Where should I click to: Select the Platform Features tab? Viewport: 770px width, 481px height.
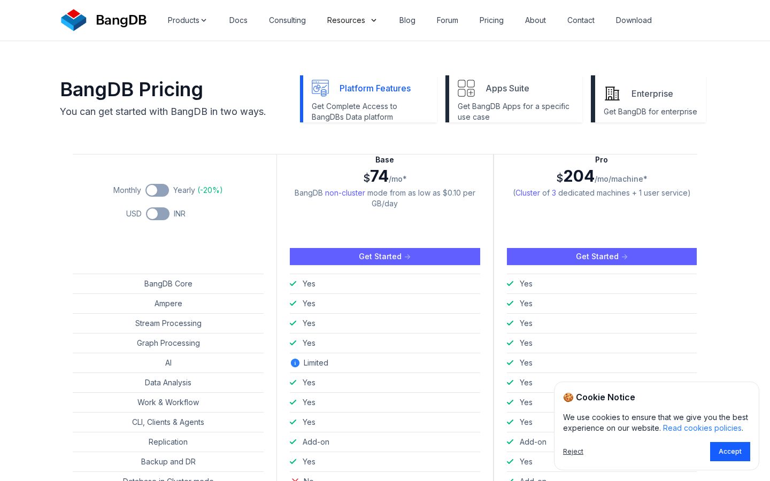tap(368, 99)
